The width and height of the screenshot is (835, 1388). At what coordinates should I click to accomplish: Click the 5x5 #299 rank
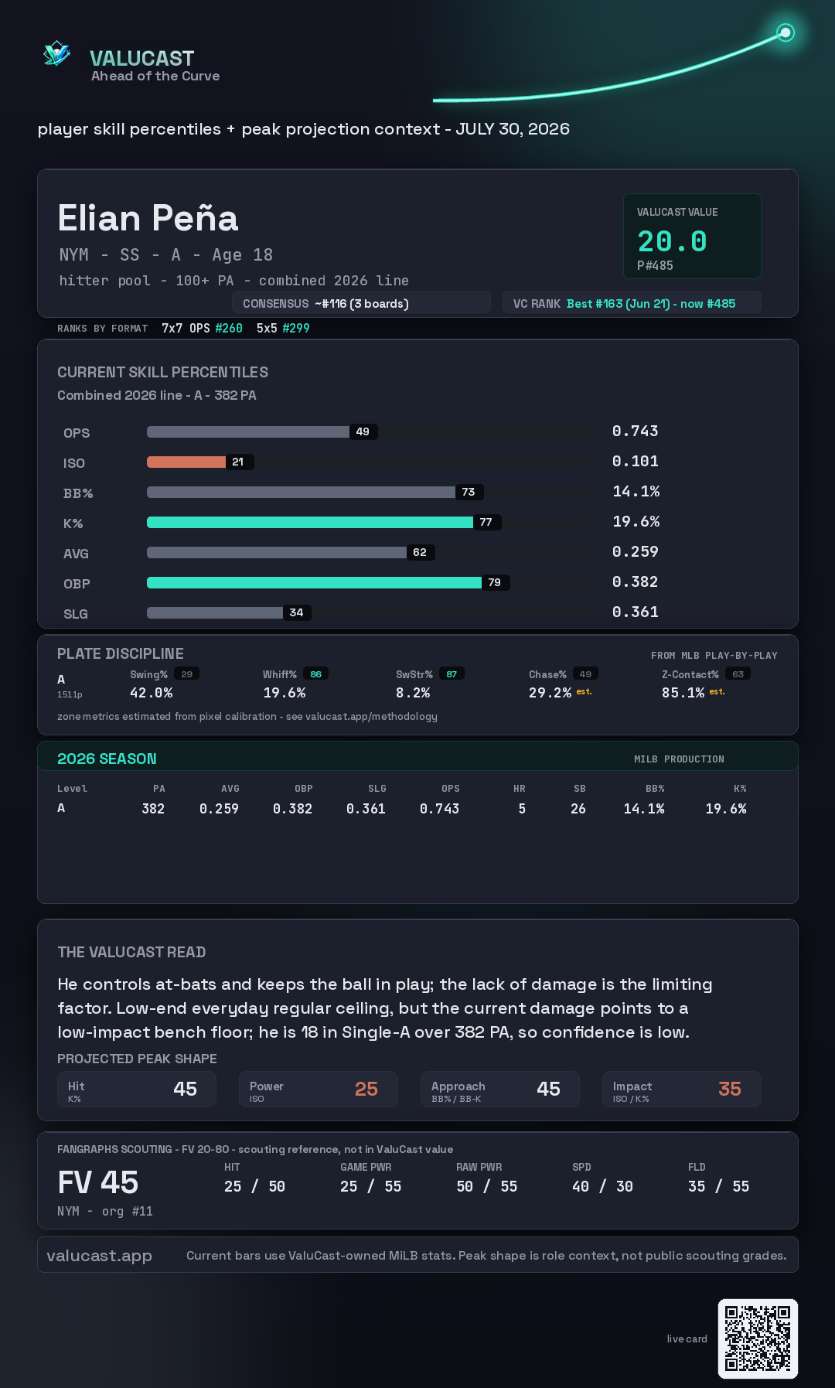point(283,328)
